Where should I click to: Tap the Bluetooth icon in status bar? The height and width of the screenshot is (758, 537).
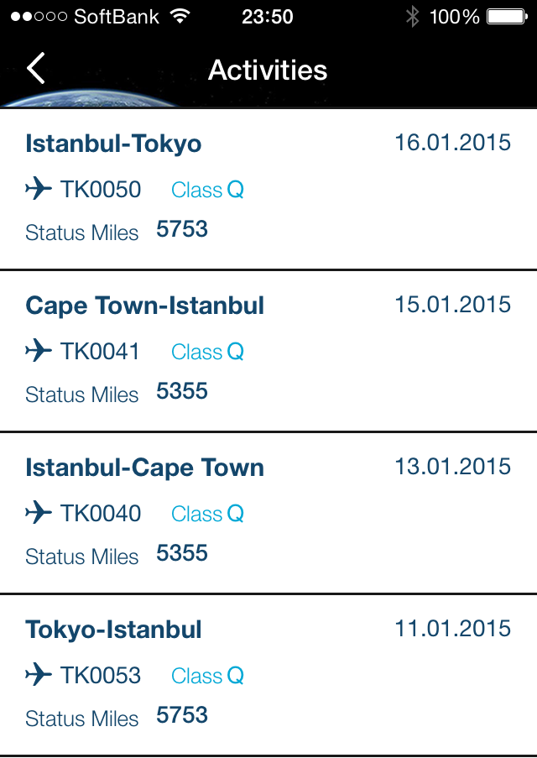(x=412, y=16)
